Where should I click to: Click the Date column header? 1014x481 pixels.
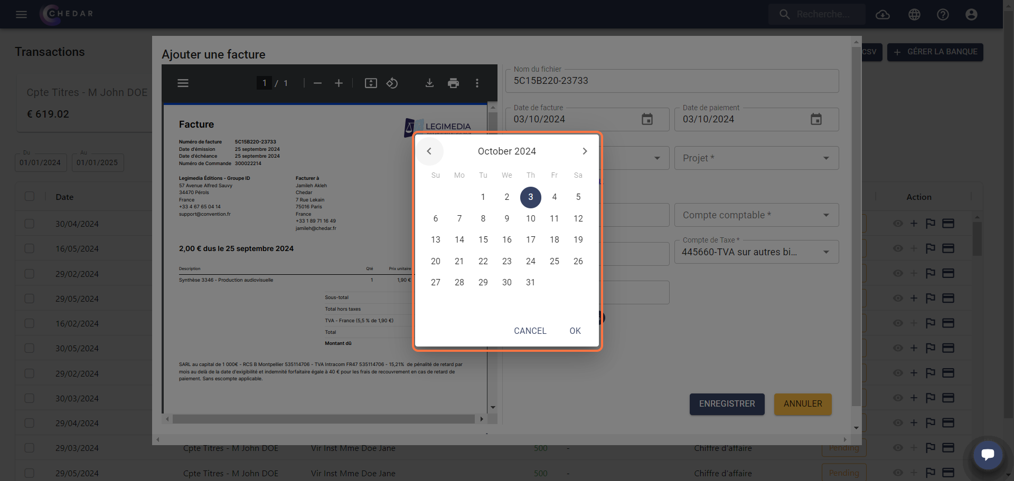tap(64, 197)
